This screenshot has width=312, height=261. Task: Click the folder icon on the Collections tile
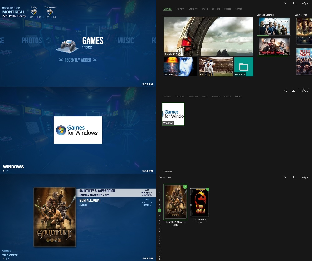[244, 67]
